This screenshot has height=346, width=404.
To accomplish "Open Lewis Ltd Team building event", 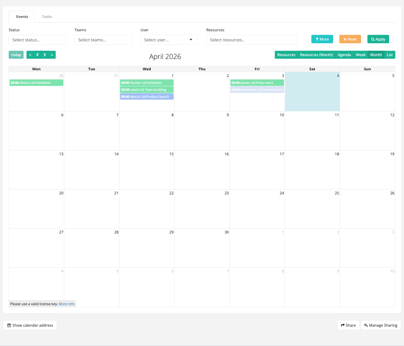I will tap(147, 90).
